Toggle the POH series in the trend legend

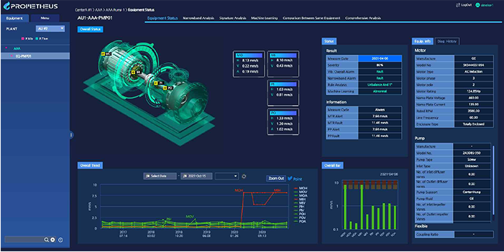(300, 214)
